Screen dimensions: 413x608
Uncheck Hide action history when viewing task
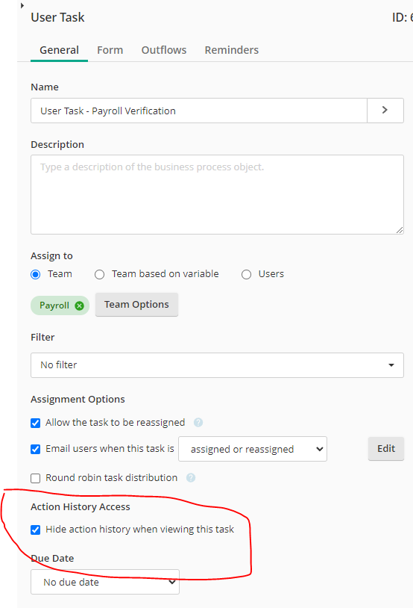[36, 530]
